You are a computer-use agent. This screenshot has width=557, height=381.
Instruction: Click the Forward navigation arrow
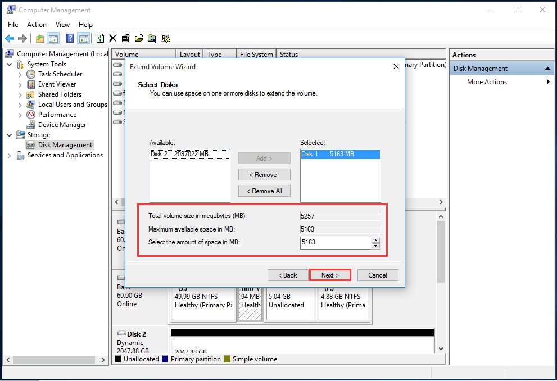point(21,38)
